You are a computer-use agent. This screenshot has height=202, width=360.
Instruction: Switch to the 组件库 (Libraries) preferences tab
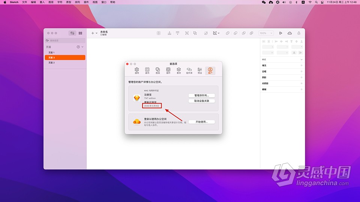[189, 71]
